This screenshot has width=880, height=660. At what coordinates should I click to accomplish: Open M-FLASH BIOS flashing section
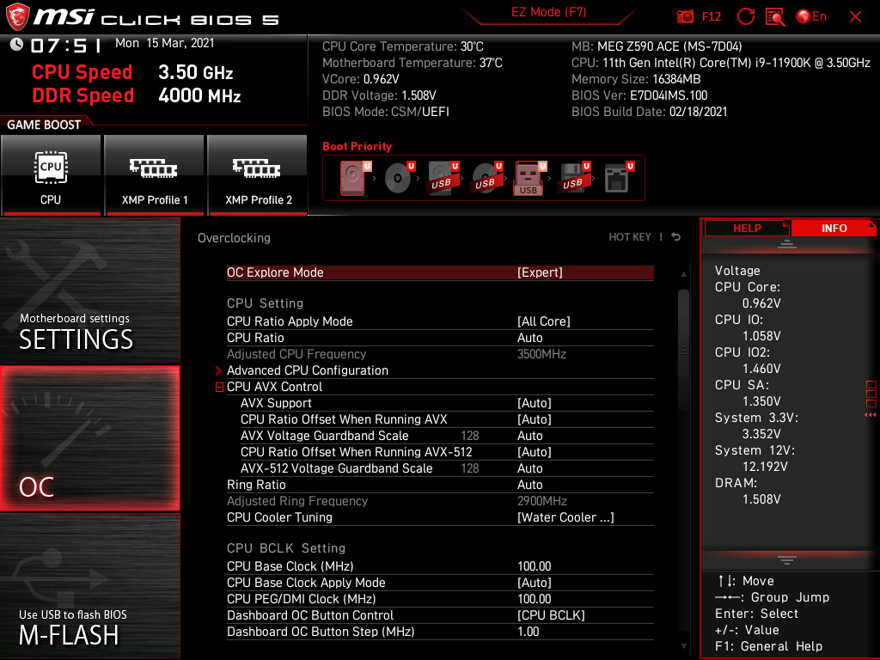tap(89, 586)
